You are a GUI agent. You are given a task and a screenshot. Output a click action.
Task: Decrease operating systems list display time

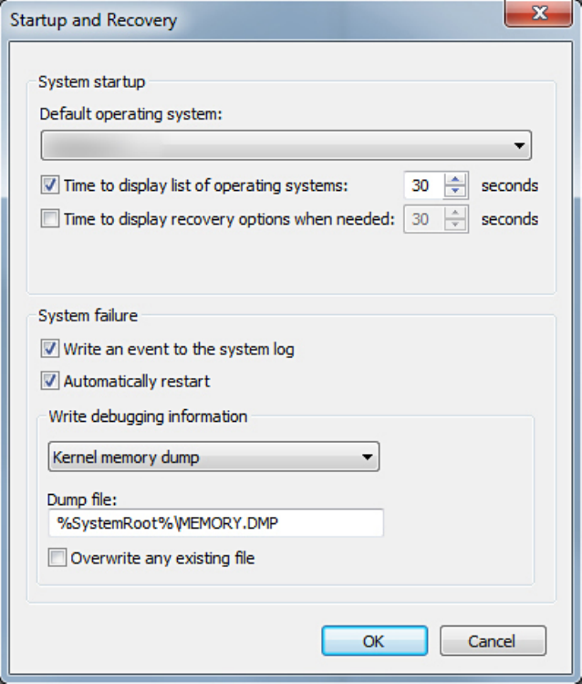pos(455,192)
